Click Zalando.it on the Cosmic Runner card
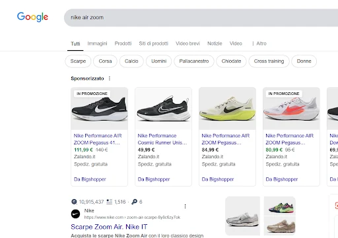This screenshot has width=338, height=238. (149, 157)
